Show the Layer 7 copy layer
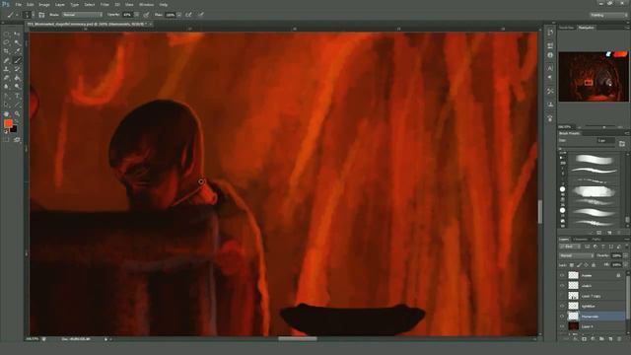631x355 pixels. (562, 296)
